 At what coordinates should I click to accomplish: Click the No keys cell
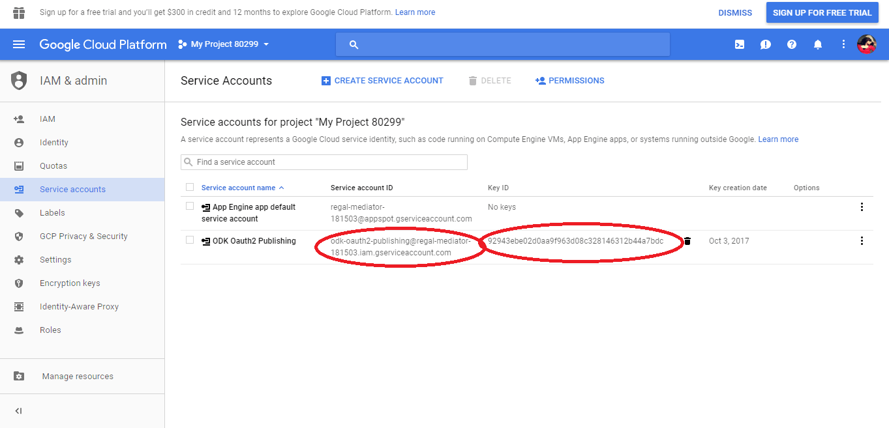tap(502, 207)
